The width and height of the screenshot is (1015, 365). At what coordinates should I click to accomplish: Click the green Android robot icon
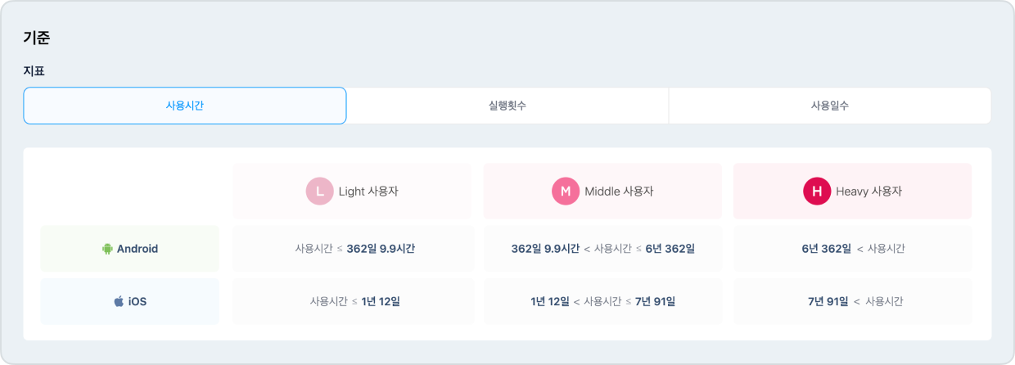click(x=106, y=249)
